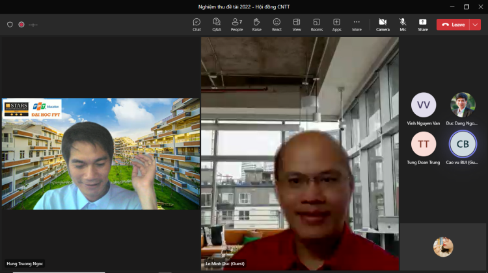Open the Chat panel

pyautogui.click(x=197, y=25)
